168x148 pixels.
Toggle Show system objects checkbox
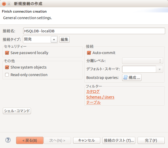click(7, 67)
